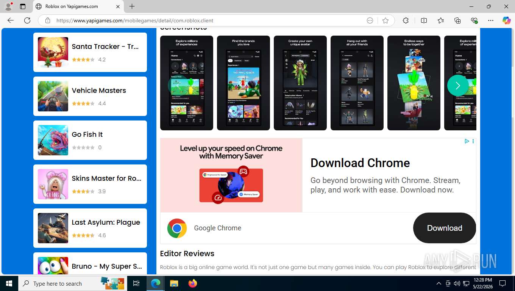Open the volume control in tray
The image size is (515, 291).
[x=457, y=283]
